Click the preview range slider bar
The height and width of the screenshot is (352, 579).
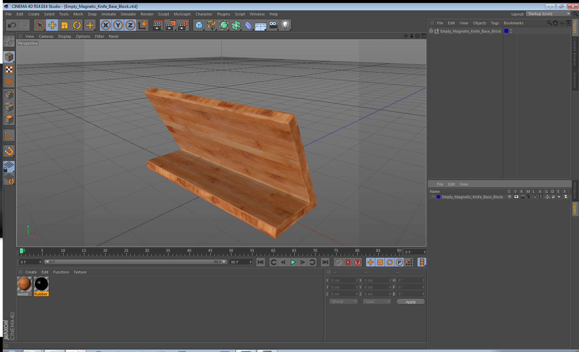pos(135,262)
